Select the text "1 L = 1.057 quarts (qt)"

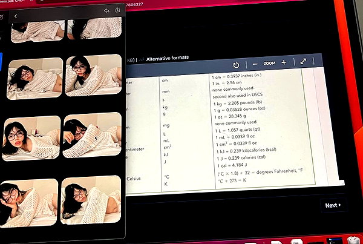click(x=238, y=130)
